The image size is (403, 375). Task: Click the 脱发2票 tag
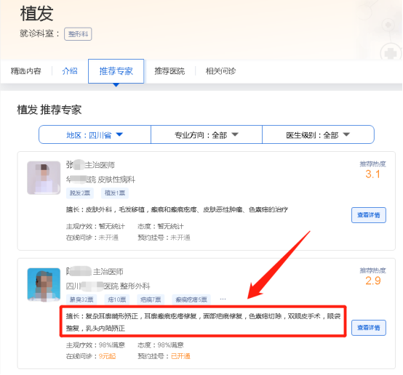[80, 193]
